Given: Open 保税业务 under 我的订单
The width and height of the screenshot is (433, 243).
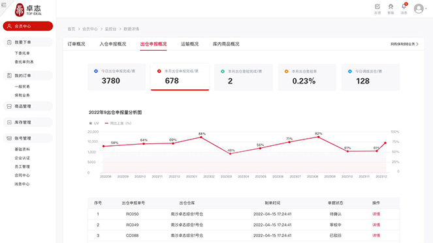Looking at the screenshot, I should pos(22,95).
